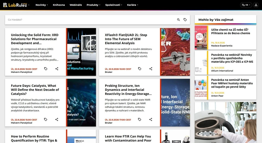Click date Út, 22.9.2026 15:00 CEST

click(24, 120)
